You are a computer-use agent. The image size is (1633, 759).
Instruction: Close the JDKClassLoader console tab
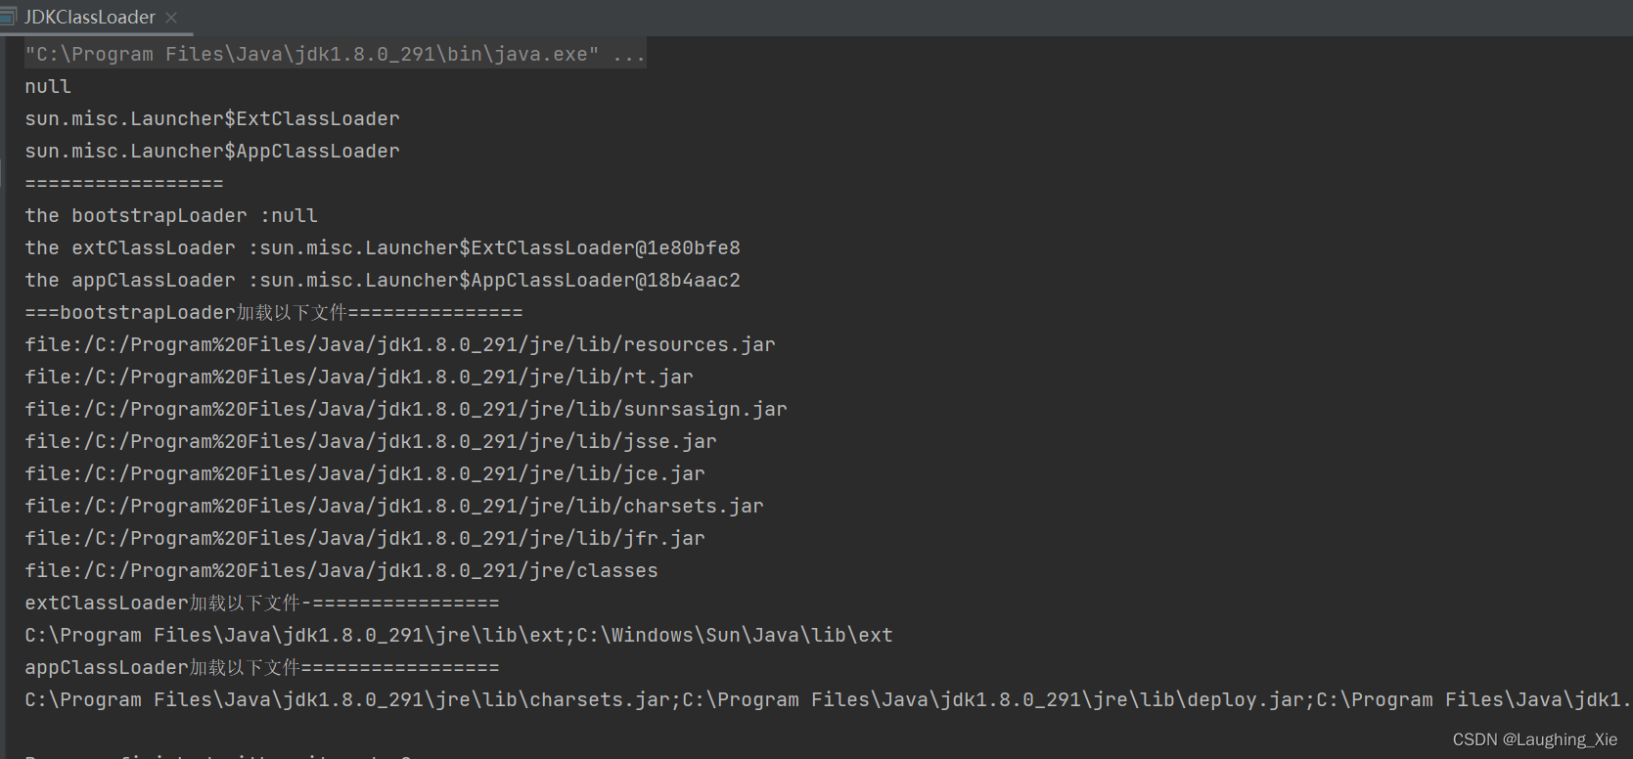click(x=171, y=17)
